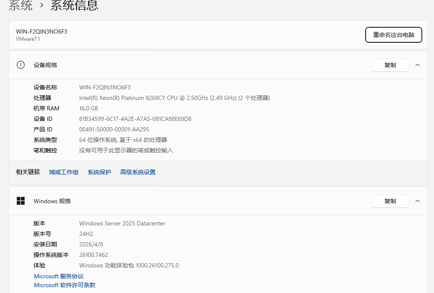
Task: Click the Windows 规格 section header text
Action: [52, 201]
